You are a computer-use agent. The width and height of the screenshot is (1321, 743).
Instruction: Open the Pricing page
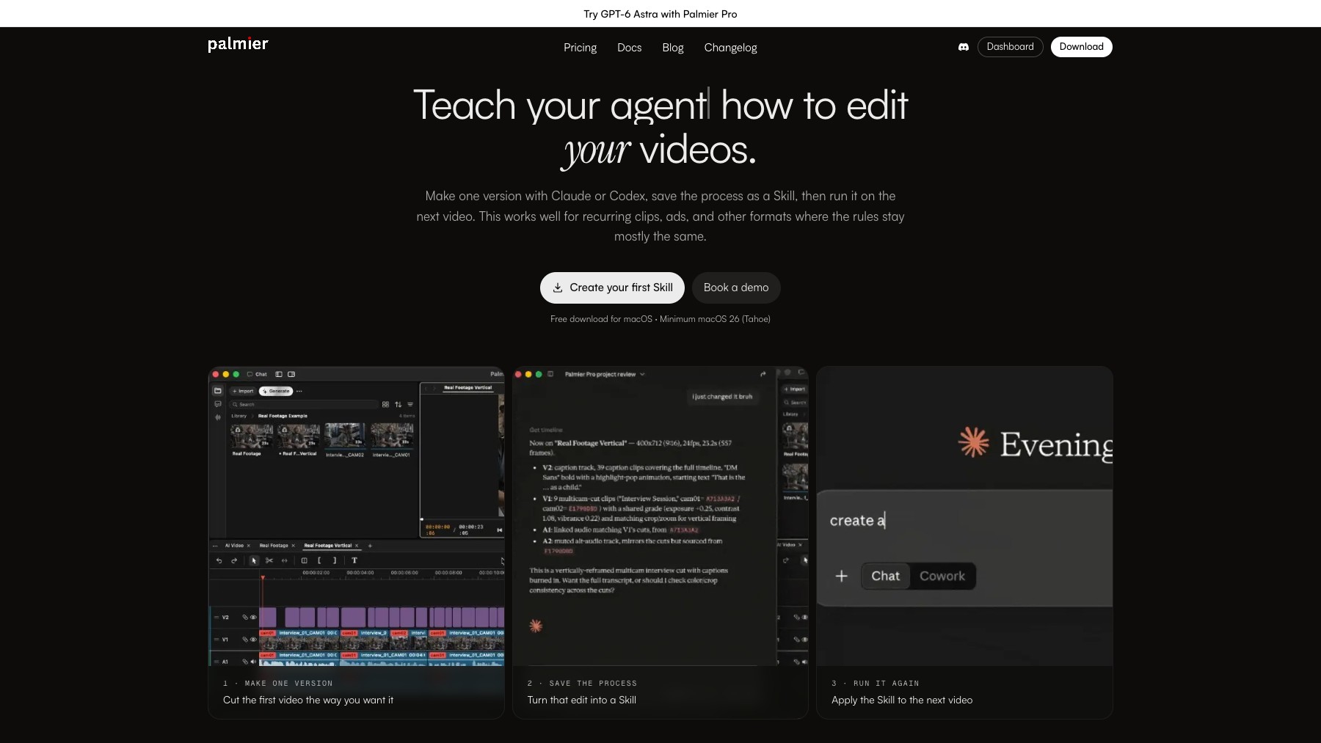(580, 47)
